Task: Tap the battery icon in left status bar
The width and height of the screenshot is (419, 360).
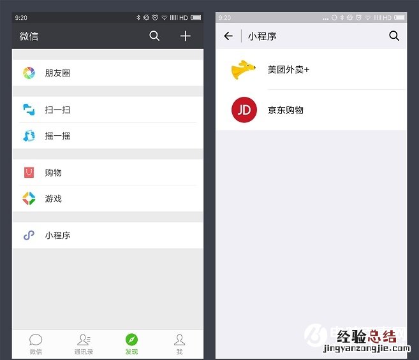Action: tap(196, 18)
